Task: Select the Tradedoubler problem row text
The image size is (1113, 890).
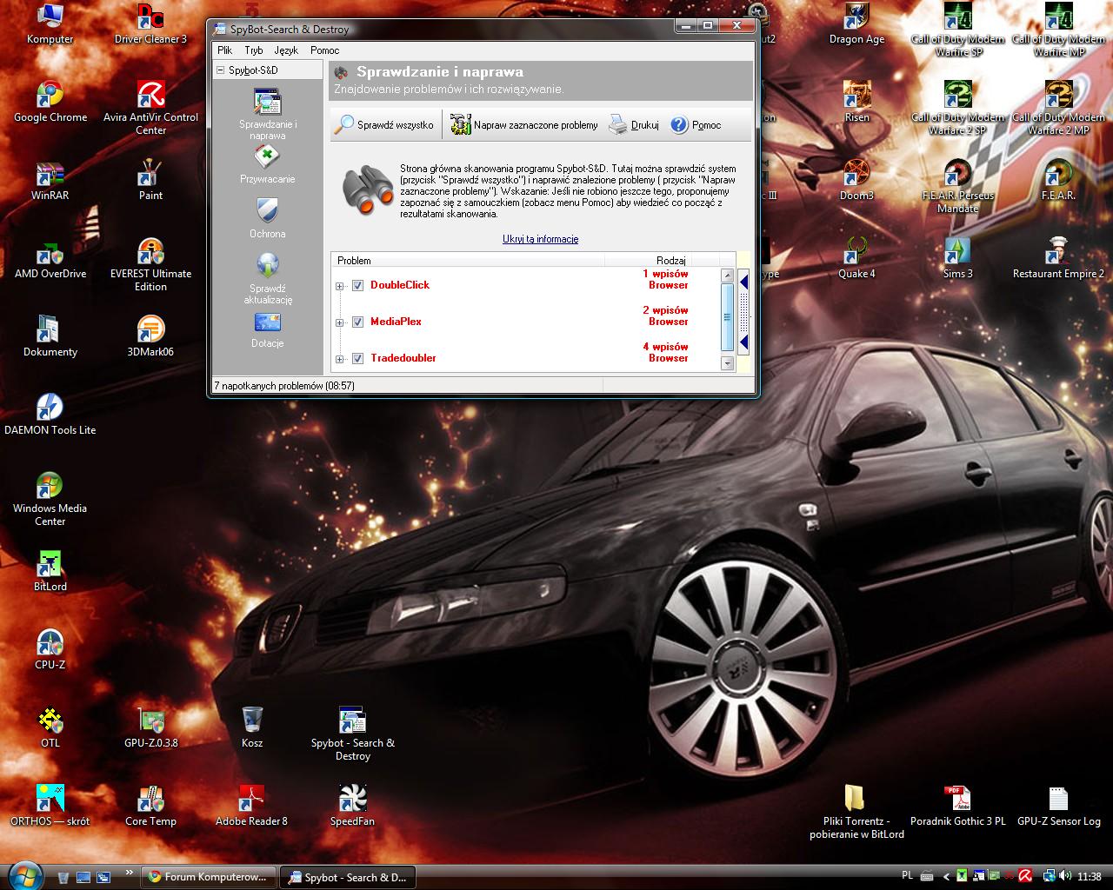Action: click(x=403, y=358)
